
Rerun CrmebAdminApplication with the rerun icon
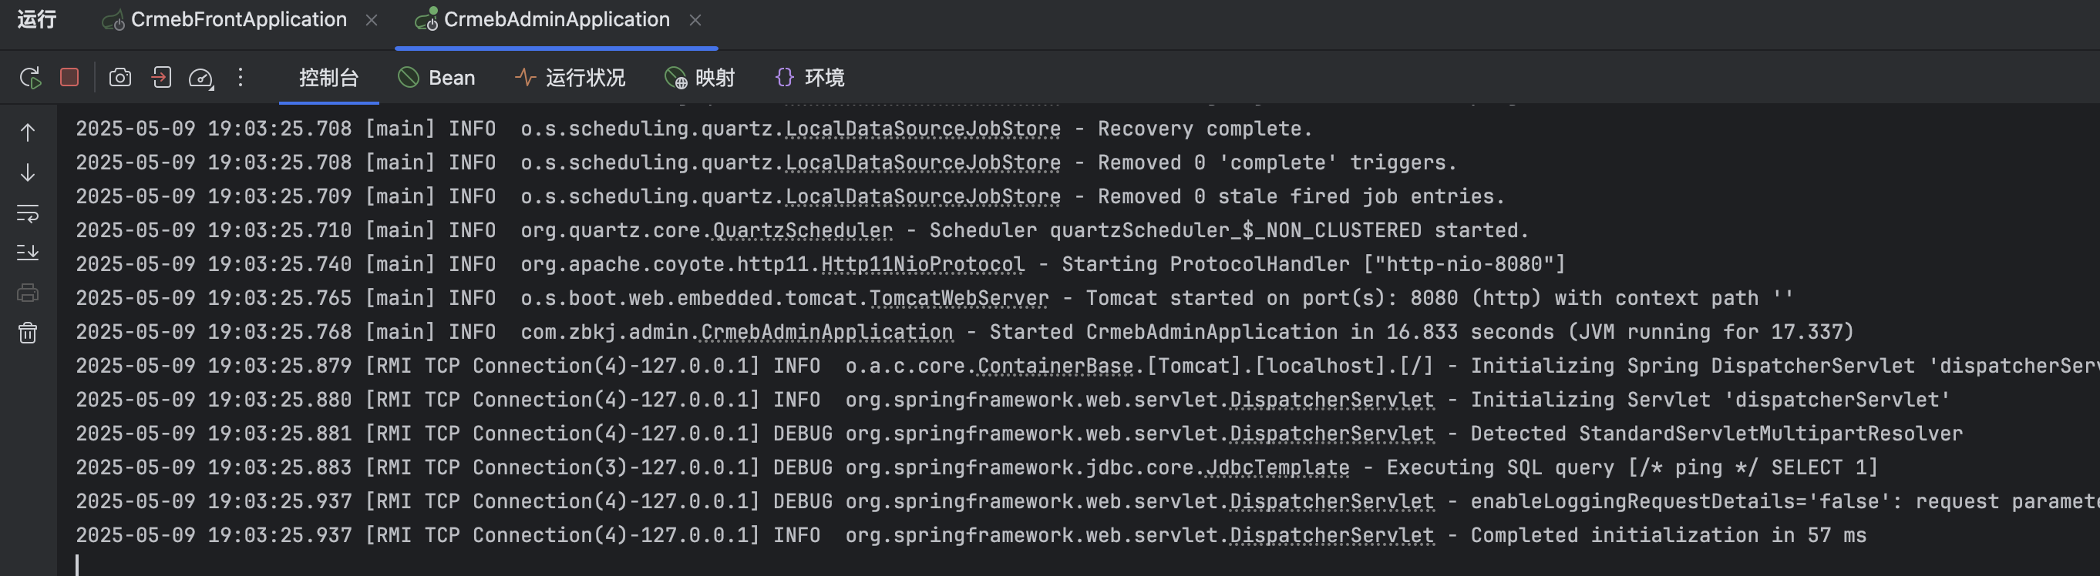click(x=30, y=78)
